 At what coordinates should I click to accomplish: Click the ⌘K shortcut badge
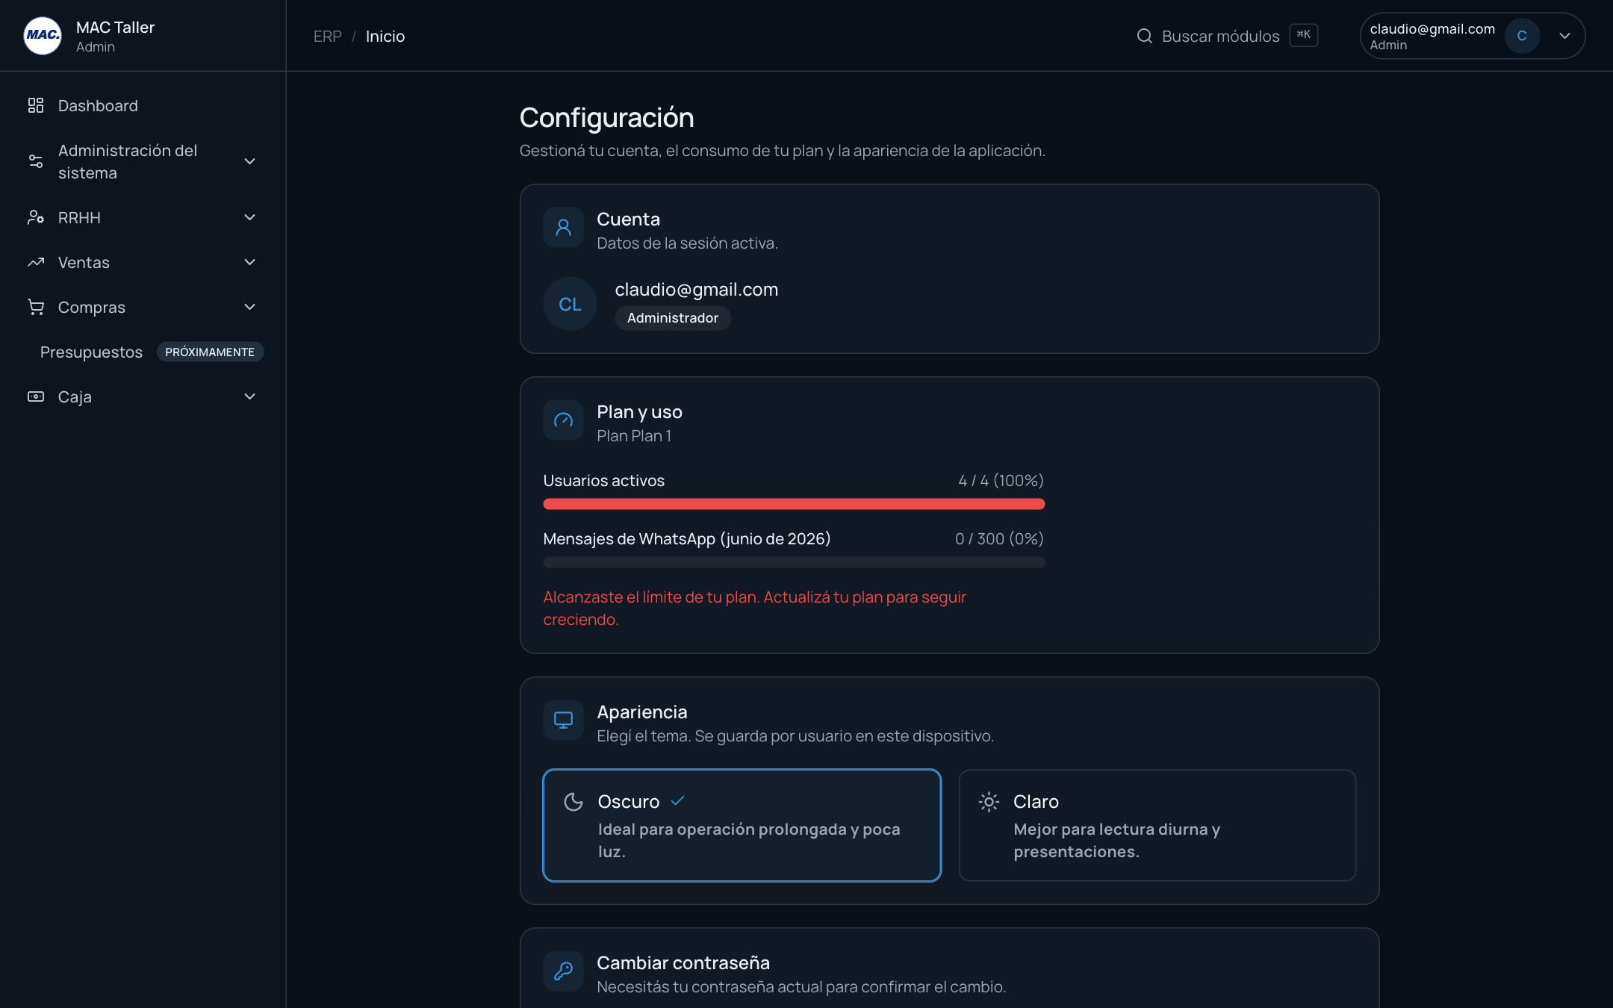(1304, 35)
